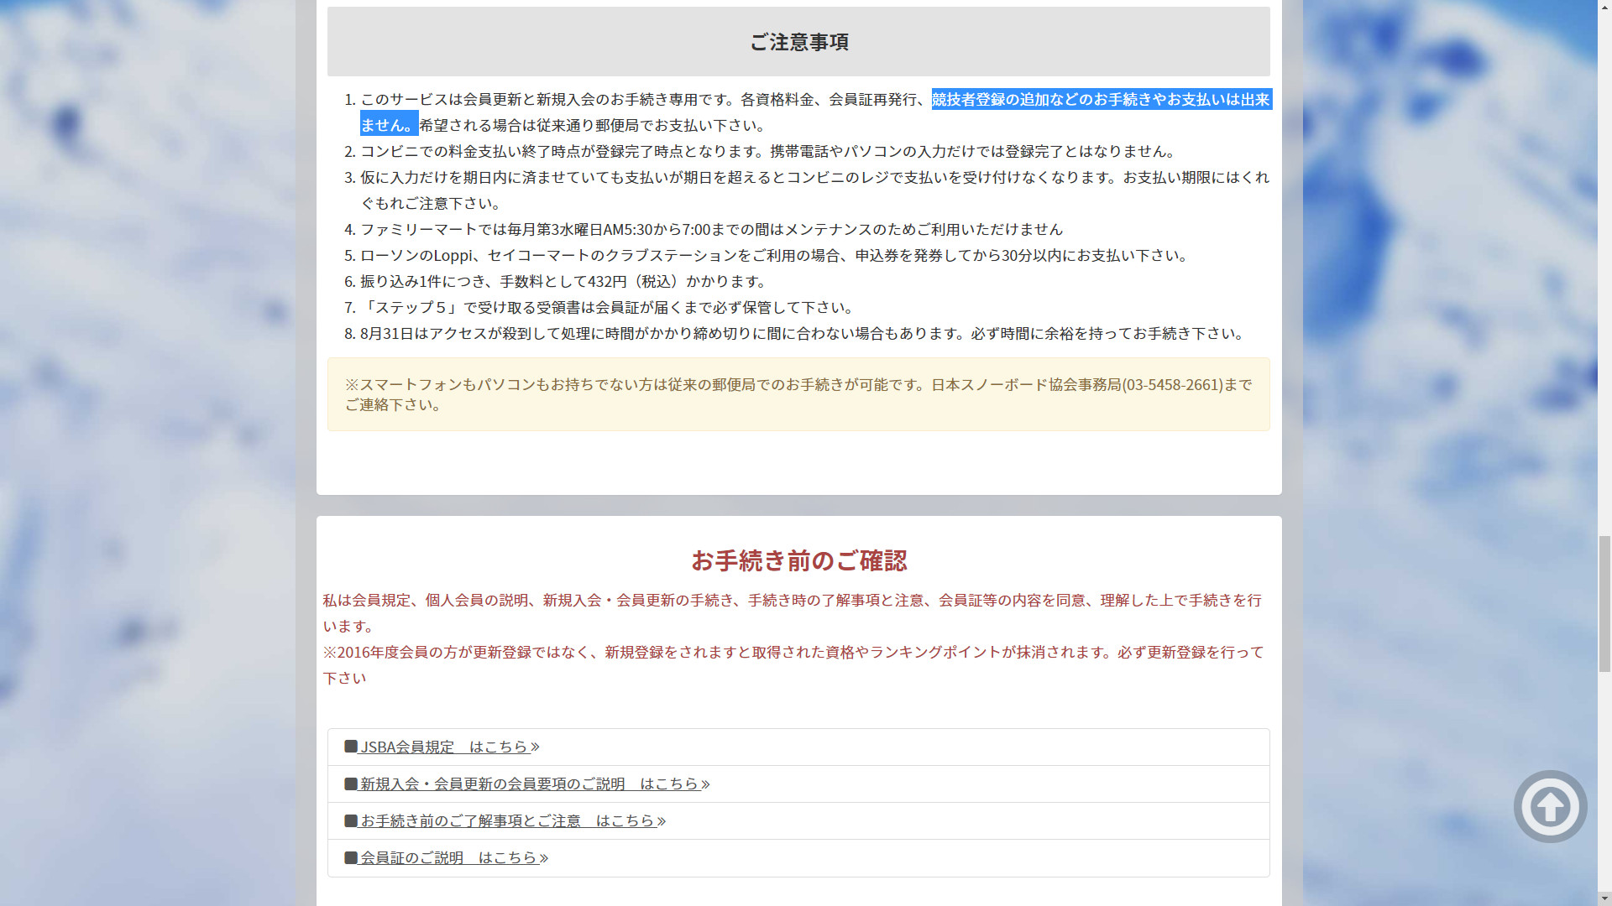Click double chevron after JSBA会員規定 はこちら
This screenshot has height=906, width=1612.
coord(535,747)
